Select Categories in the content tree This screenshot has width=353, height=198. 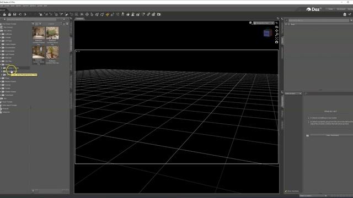6,112
